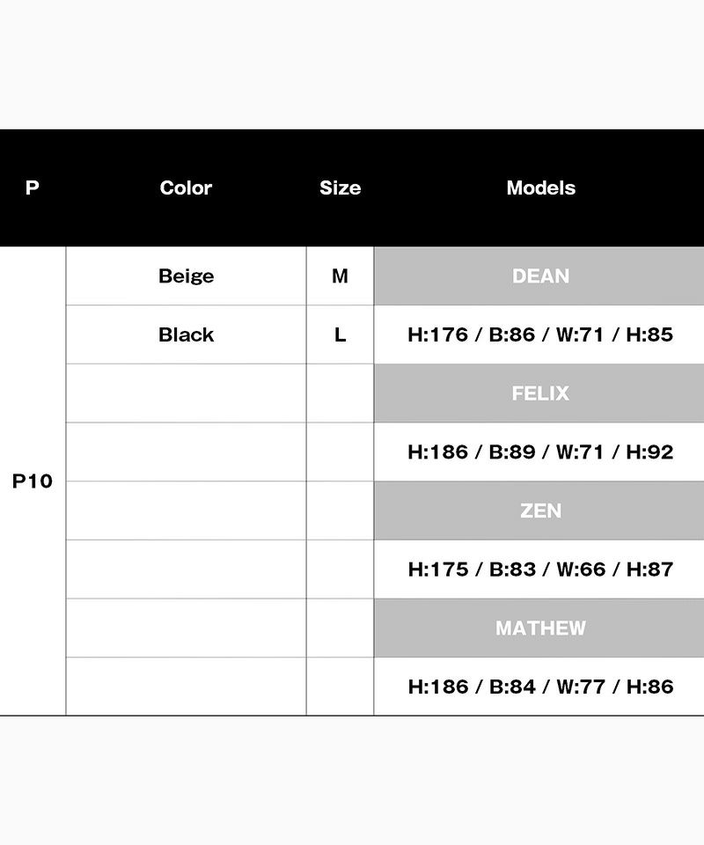
Task: Select the "Size" column header
Action: click(340, 187)
